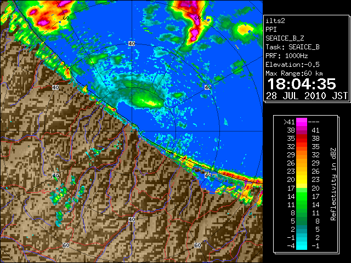Pick the magenta >41 dBZ color swatch
The width and height of the screenshot is (351, 263).
[x=302, y=122]
